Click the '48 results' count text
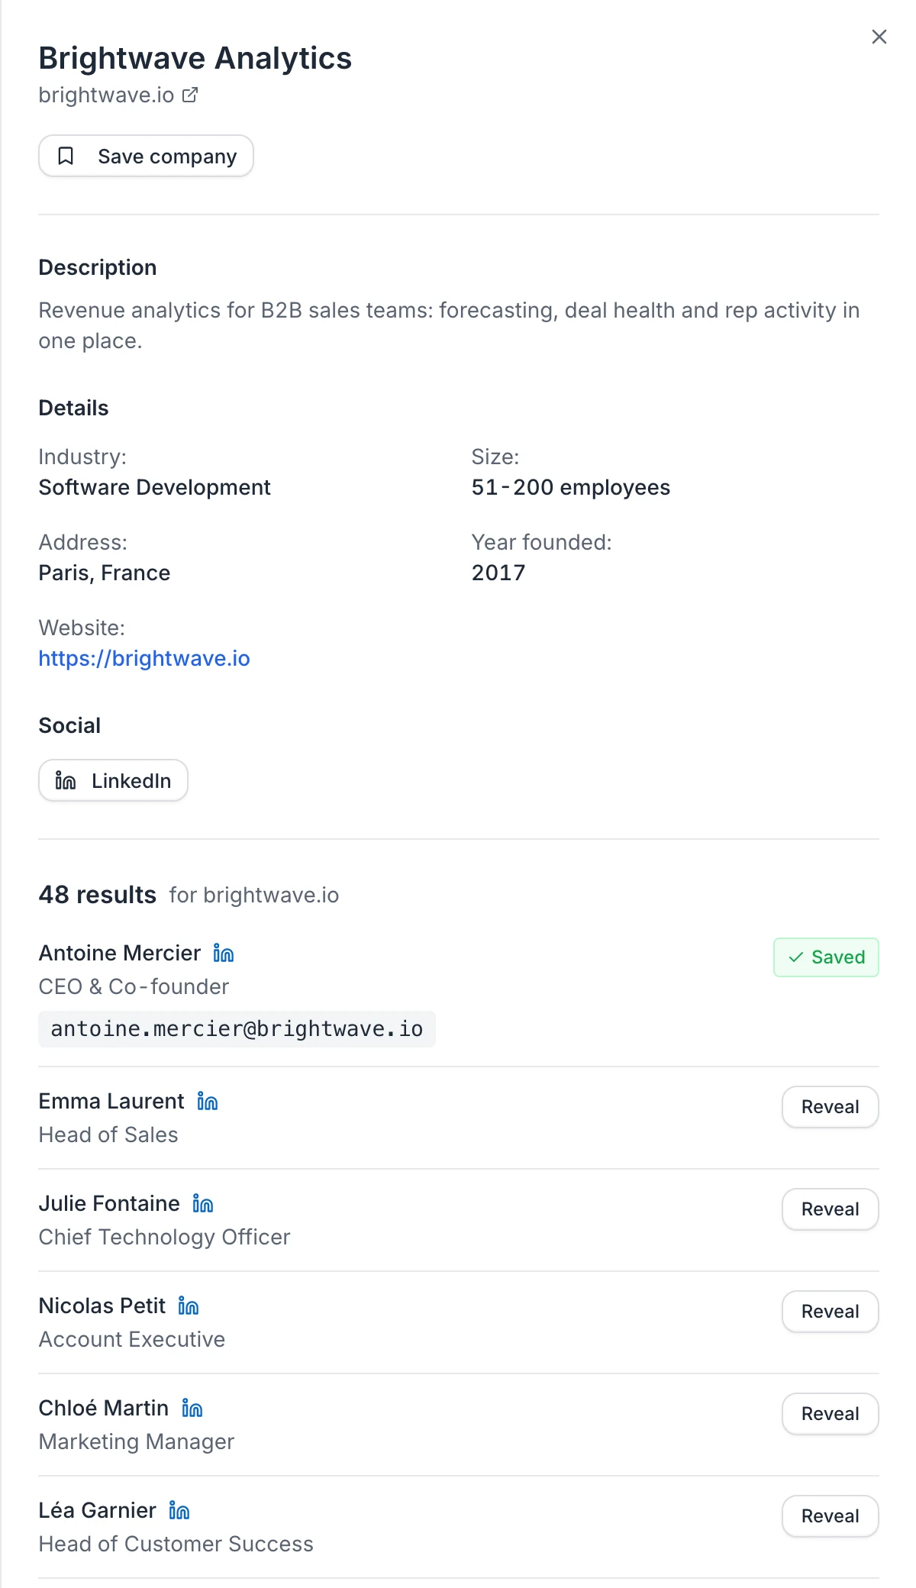Viewport: 916px width, 1588px height. pos(98,895)
